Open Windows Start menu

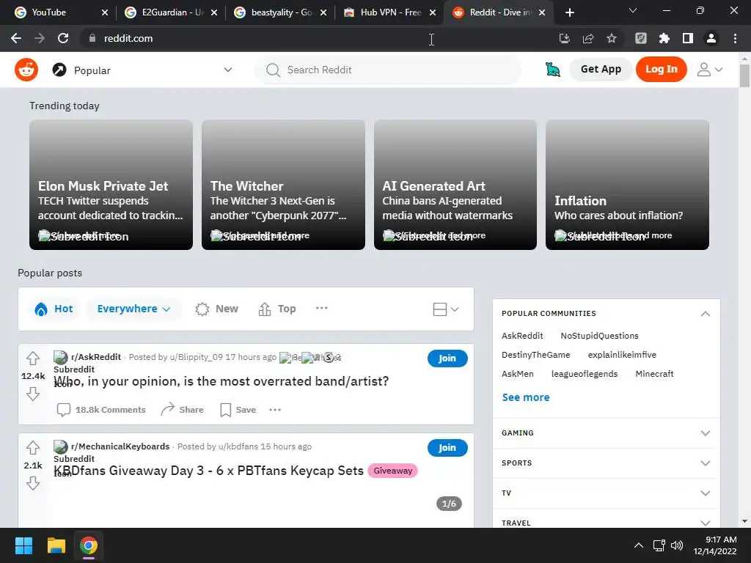23,545
